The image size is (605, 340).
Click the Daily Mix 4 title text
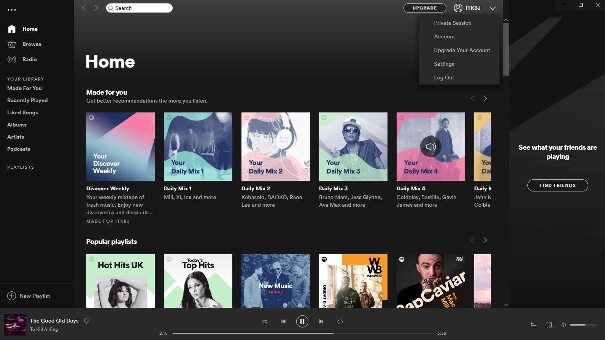(411, 188)
